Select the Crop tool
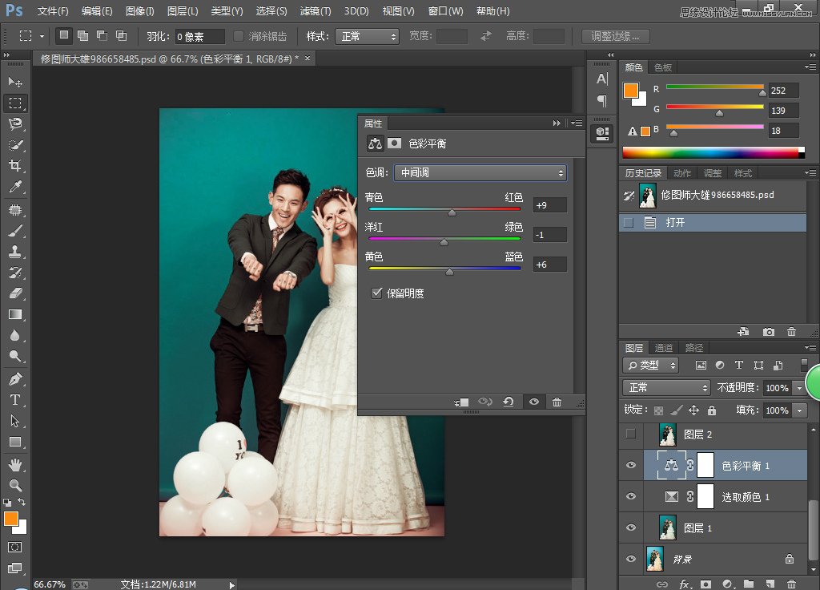This screenshot has height=590, width=820. [x=14, y=166]
